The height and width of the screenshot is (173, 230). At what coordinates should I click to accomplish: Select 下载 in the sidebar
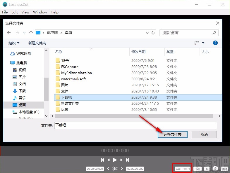coord(19,91)
